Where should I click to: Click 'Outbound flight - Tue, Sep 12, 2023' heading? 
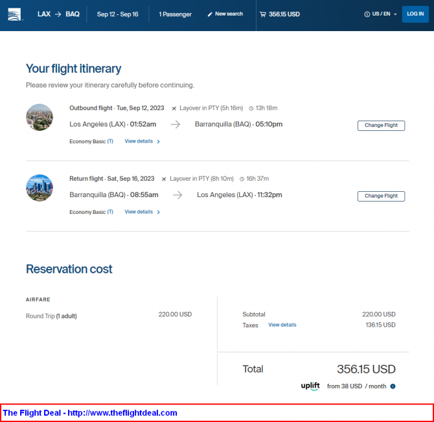click(x=117, y=108)
